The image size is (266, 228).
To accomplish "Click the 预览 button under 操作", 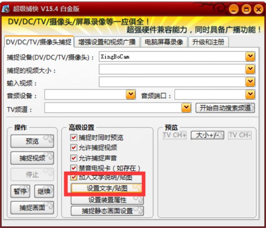I will click(x=32, y=141).
